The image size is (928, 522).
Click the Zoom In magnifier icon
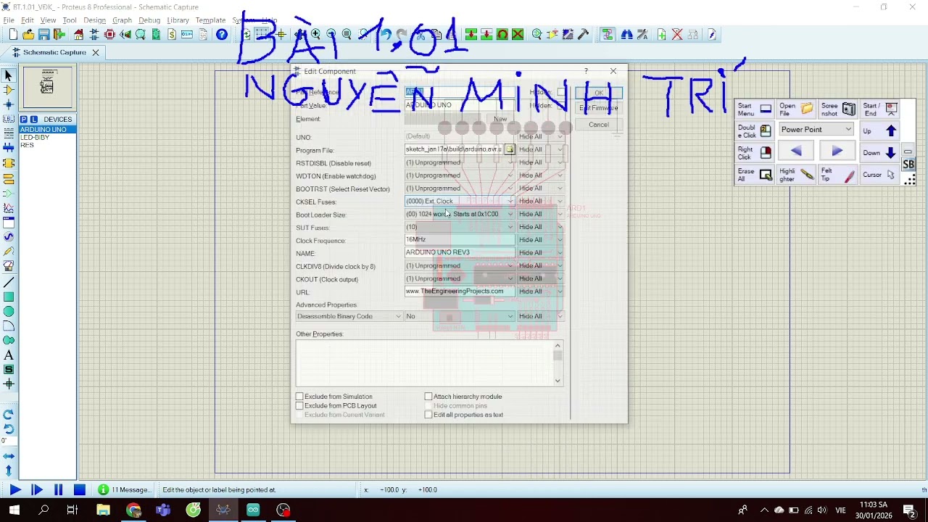[x=316, y=35]
